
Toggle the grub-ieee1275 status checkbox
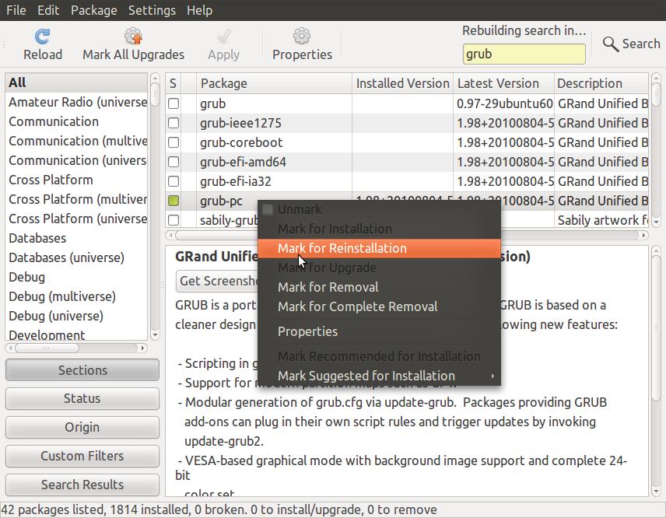tap(174, 123)
